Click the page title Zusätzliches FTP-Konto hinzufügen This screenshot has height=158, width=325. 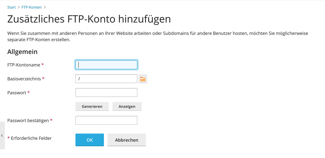tap(89, 19)
